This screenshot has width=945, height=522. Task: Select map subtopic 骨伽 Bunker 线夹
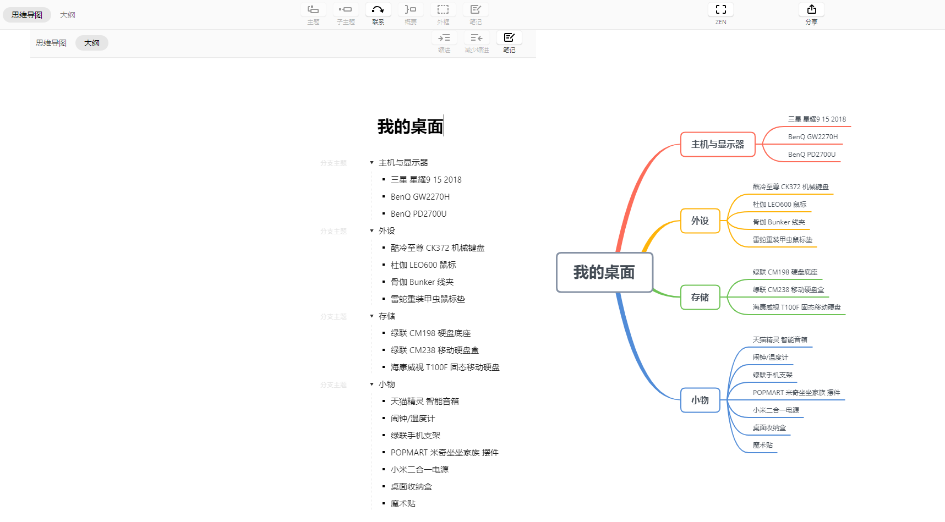click(779, 222)
